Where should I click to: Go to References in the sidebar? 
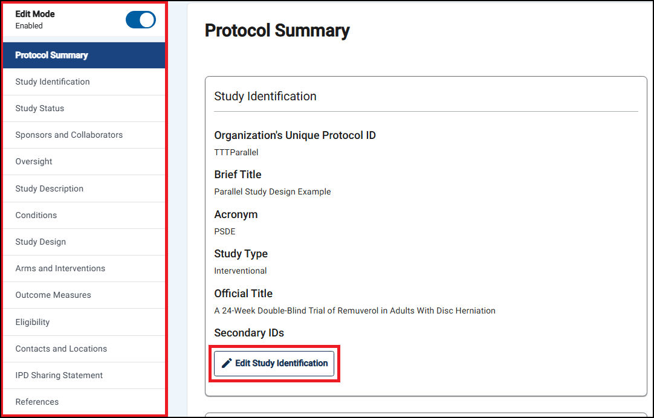[84, 402]
